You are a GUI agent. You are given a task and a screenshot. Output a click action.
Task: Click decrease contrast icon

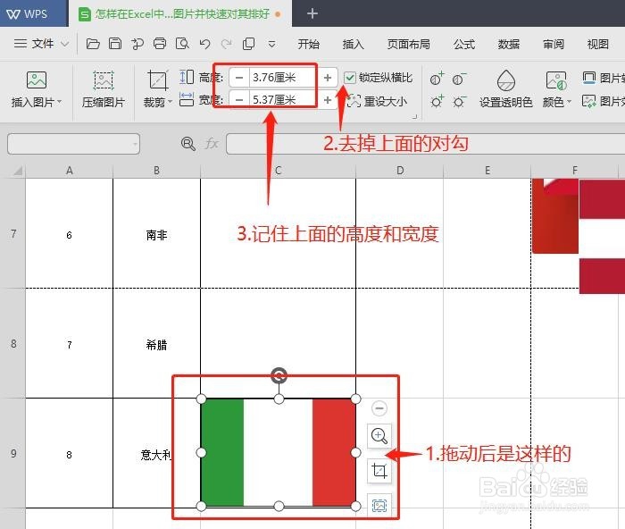tap(459, 79)
